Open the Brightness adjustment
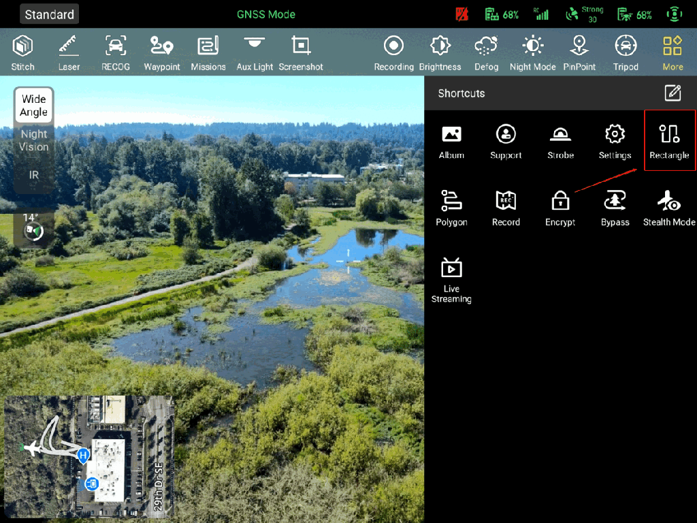Image resolution: width=697 pixels, height=523 pixels. [440, 53]
